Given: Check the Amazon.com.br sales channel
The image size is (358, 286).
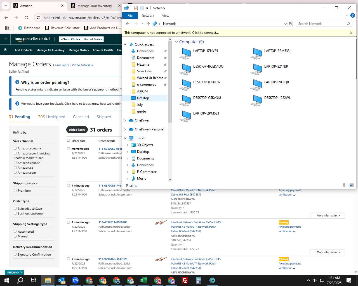Looking at the screenshot, I should (x=15, y=163).
